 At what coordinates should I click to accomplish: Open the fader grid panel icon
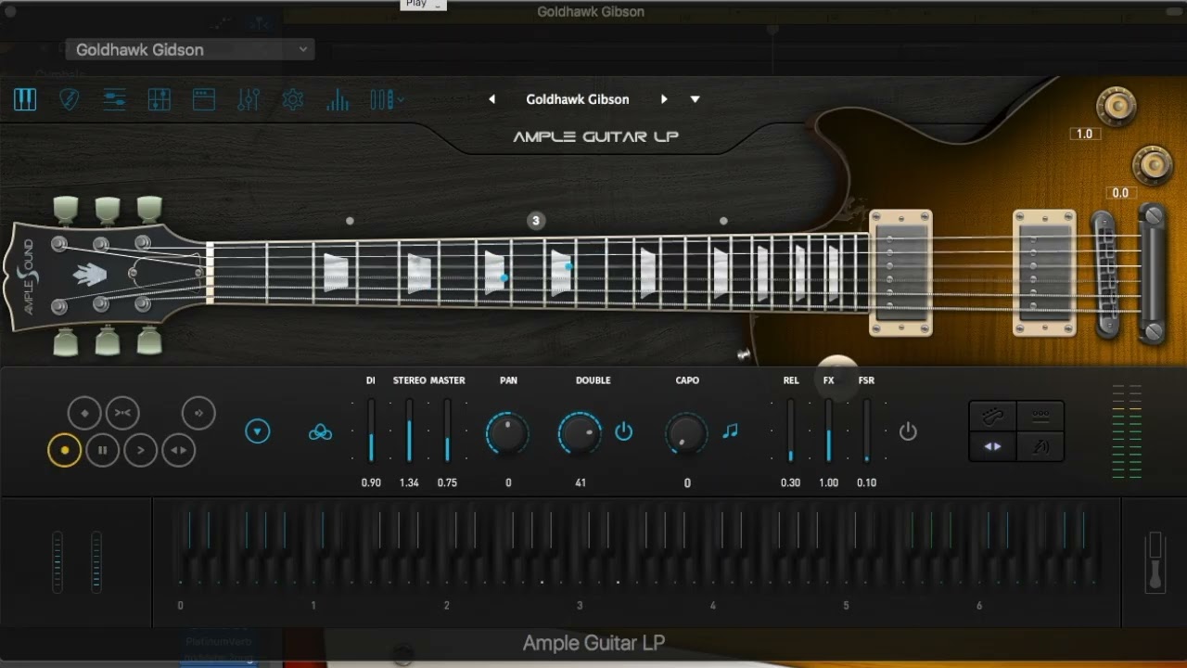pos(160,99)
